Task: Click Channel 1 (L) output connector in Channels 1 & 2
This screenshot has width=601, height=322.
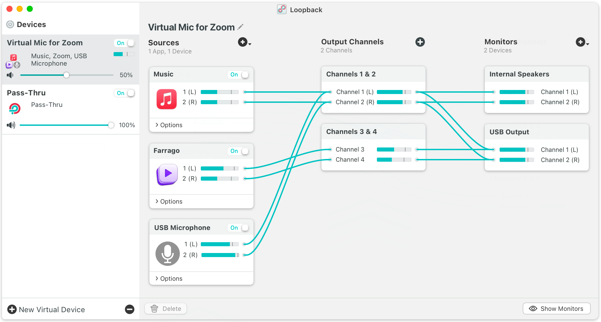Action: click(417, 92)
